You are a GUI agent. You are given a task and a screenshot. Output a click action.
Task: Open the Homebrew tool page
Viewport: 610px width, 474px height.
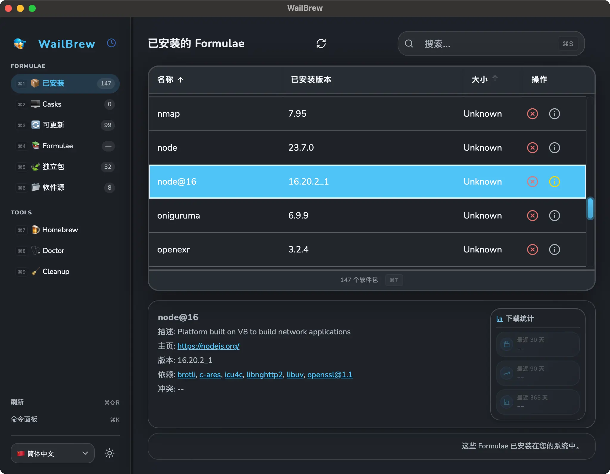tap(65, 230)
